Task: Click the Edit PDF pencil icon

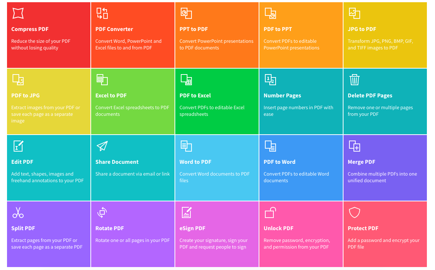Action: (x=18, y=146)
